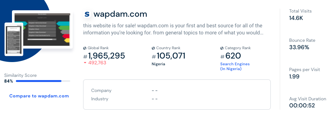The image size is (328, 118).
Task: Click the red rank decline arrow
Action: click(x=85, y=63)
